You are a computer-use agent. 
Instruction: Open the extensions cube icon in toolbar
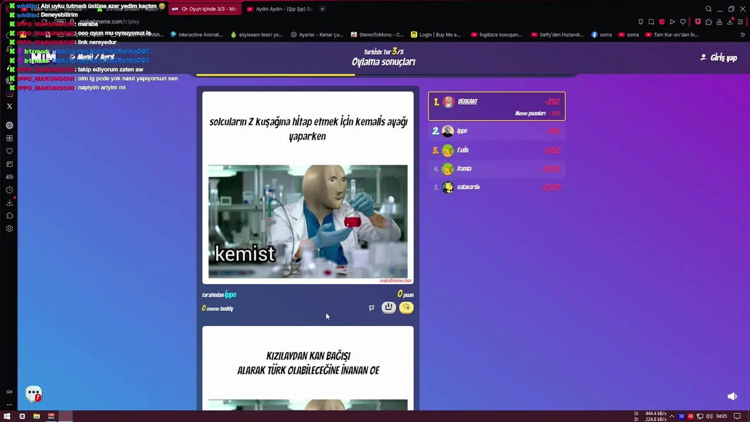click(708, 22)
